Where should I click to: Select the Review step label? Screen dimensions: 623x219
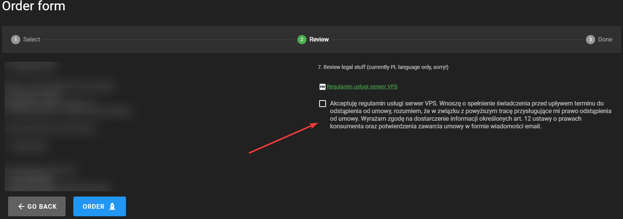coord(319,40)
